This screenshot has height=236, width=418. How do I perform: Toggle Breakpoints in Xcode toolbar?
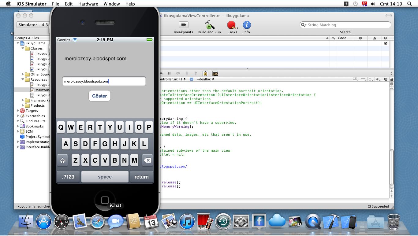tap(183, 25)
